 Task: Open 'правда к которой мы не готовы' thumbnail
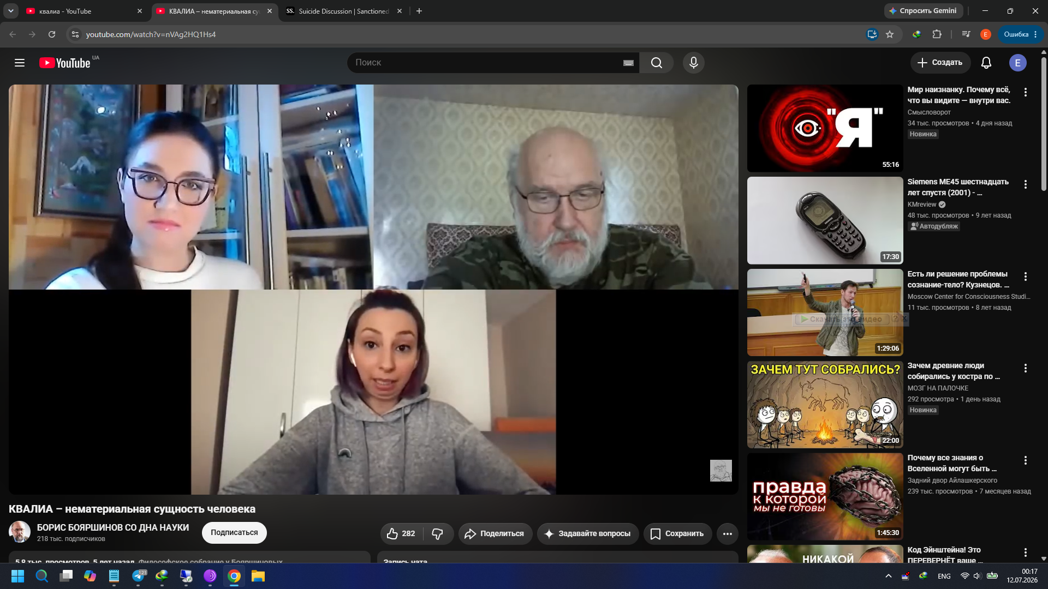(825, 497)
